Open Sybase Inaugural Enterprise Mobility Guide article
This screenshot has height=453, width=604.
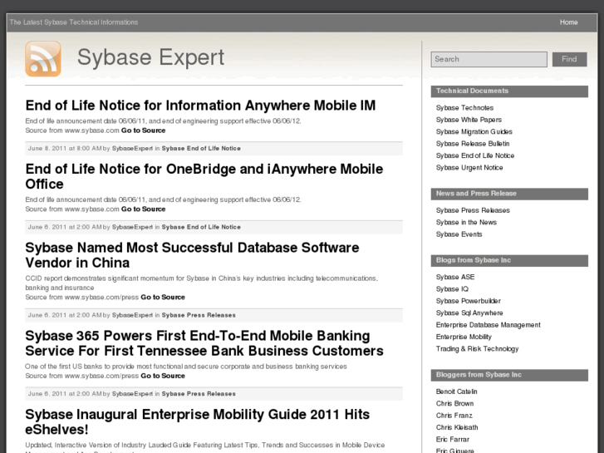[197, 421]
